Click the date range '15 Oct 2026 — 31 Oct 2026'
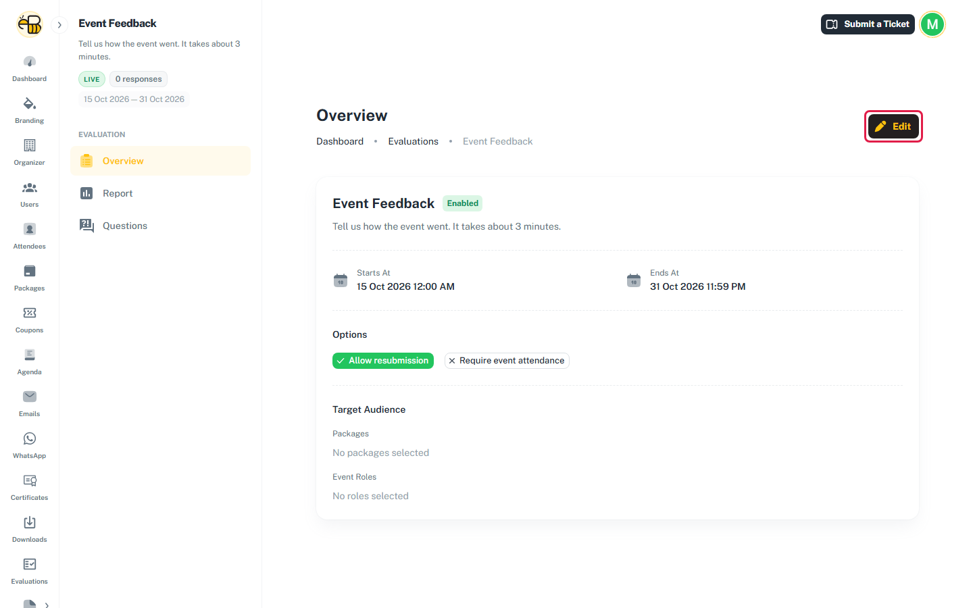This screenshot has height=608, width=973. tap(134, 99)
